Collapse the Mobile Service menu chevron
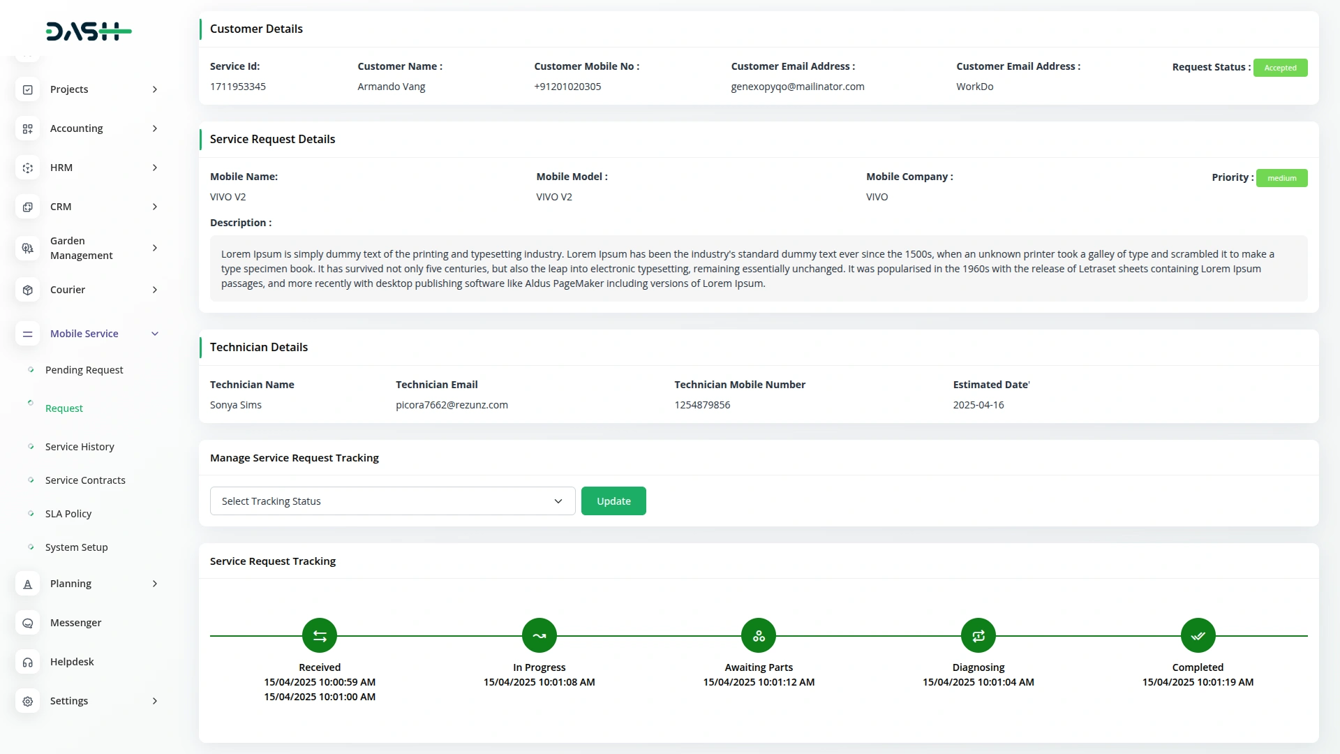 point(155,334)
